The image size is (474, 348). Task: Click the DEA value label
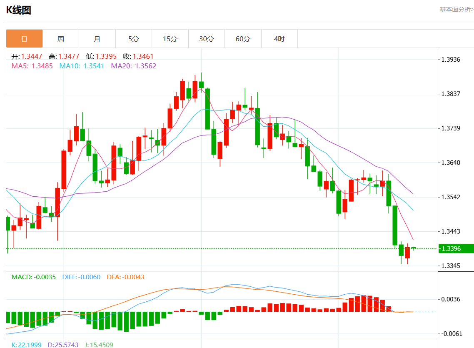click(125, 277)
